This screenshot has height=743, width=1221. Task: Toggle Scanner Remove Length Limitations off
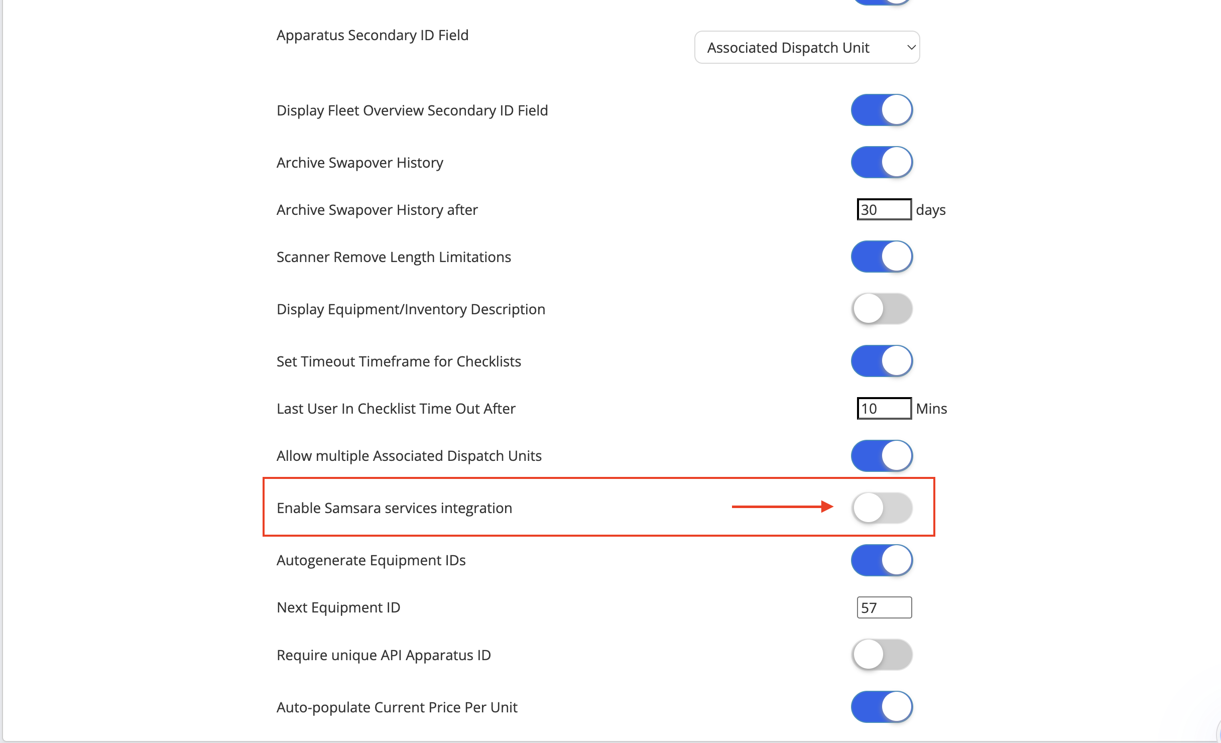point(882,257)
